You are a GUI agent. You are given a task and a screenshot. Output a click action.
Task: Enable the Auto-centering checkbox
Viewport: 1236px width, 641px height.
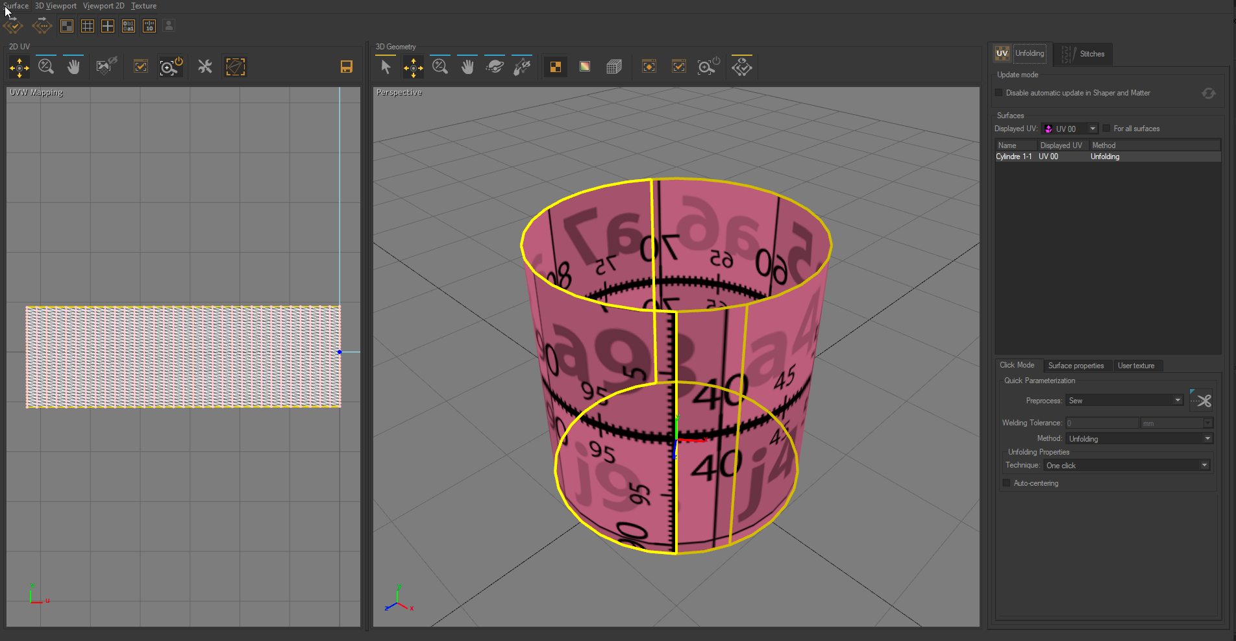pyautogui.click(x=1006, y=483)
